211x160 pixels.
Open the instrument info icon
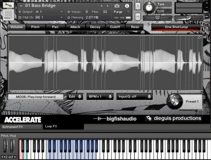[x=127, y=6]
